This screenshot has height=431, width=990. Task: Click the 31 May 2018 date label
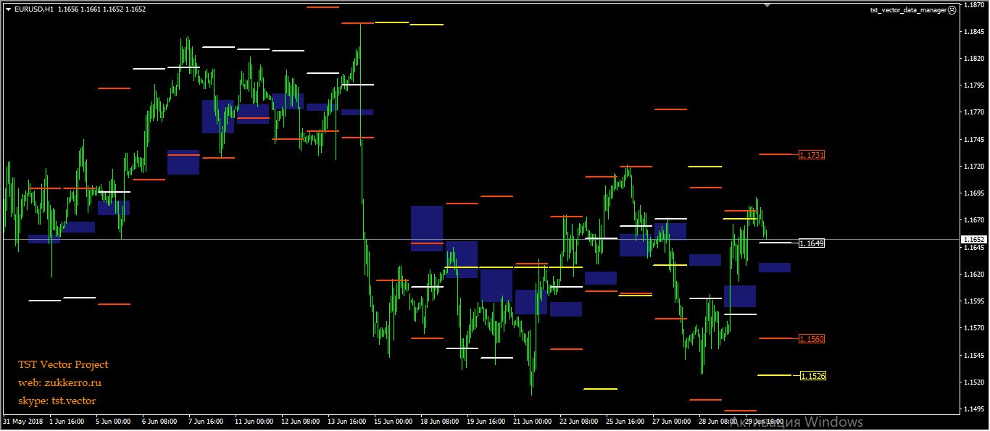click(24, 421)
